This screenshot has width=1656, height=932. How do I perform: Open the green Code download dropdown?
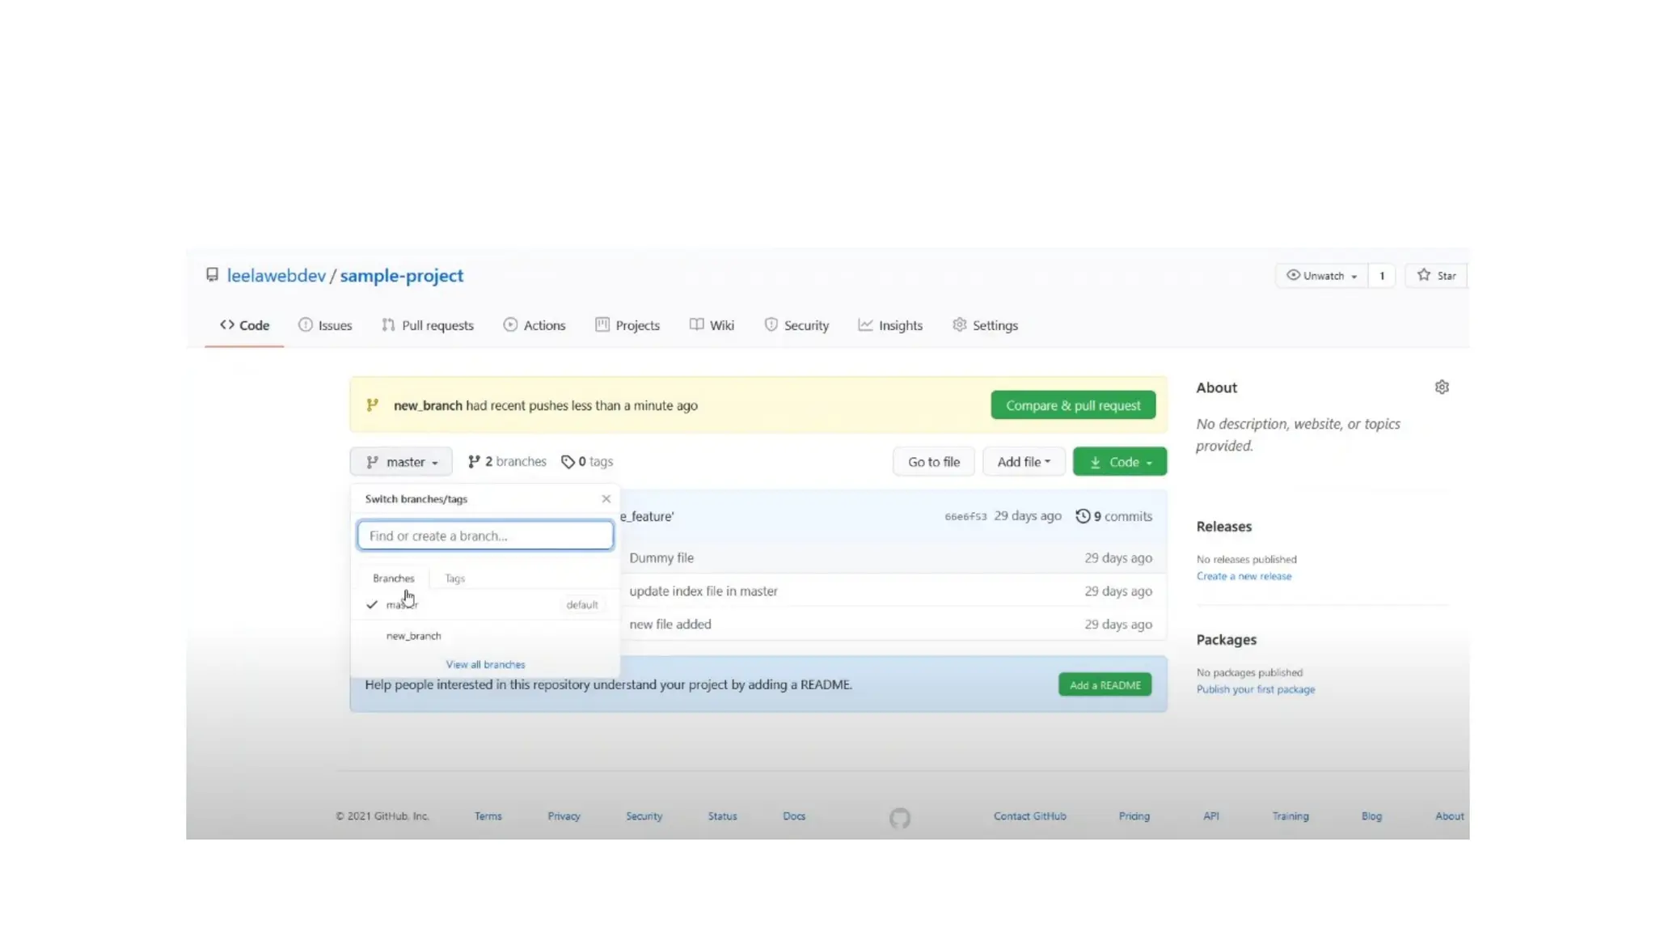pyautogui.click(x=1119, y=462)
